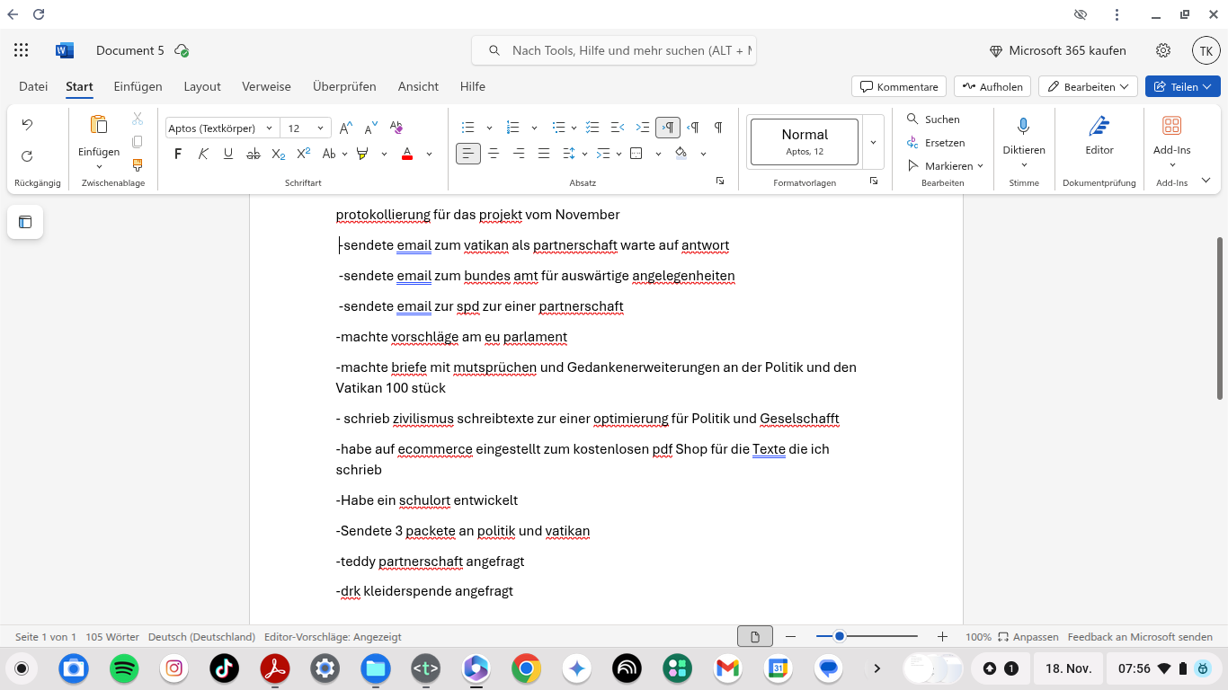
Task: Center the paragraph text
Action: click(x=494, y=154)
